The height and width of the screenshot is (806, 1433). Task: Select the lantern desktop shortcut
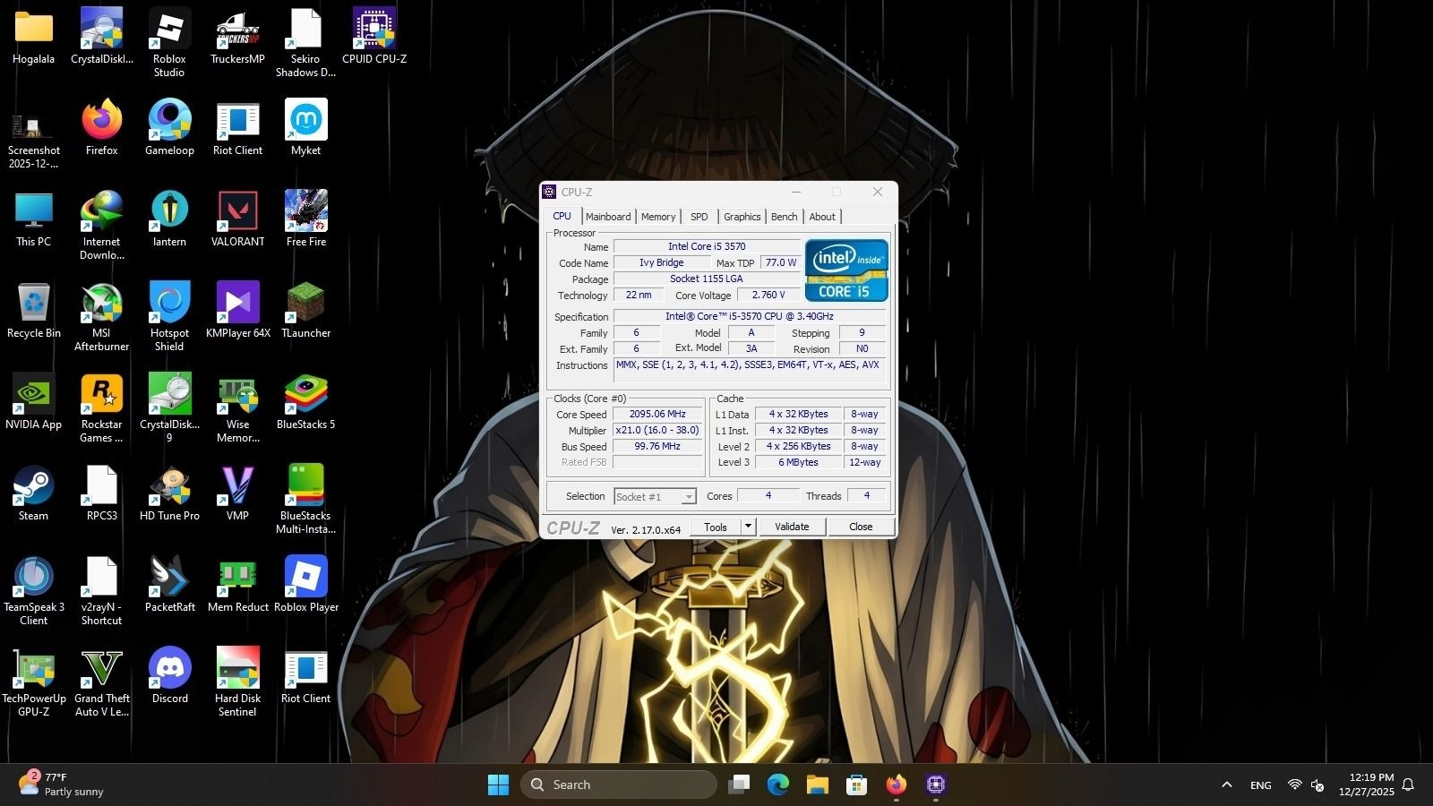click(x=169, y=219)
